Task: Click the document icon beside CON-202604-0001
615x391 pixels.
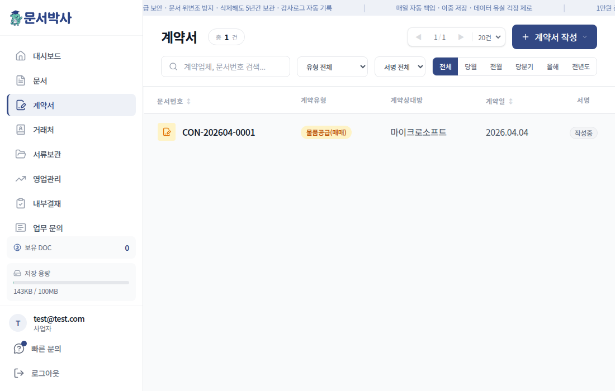Action: pos(166,132)
